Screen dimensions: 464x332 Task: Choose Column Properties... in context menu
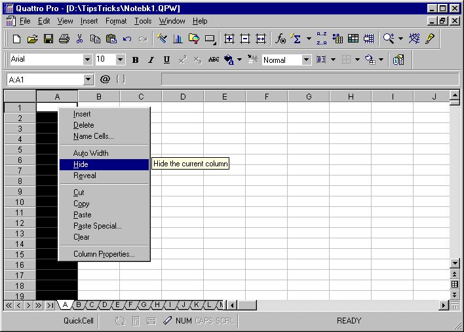click(104, 254)
